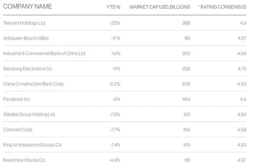Viewport: 256px width, 168px height.
Task: Select Anheuser-Busch InBev's -17% YTD cell
Action: 115,38
